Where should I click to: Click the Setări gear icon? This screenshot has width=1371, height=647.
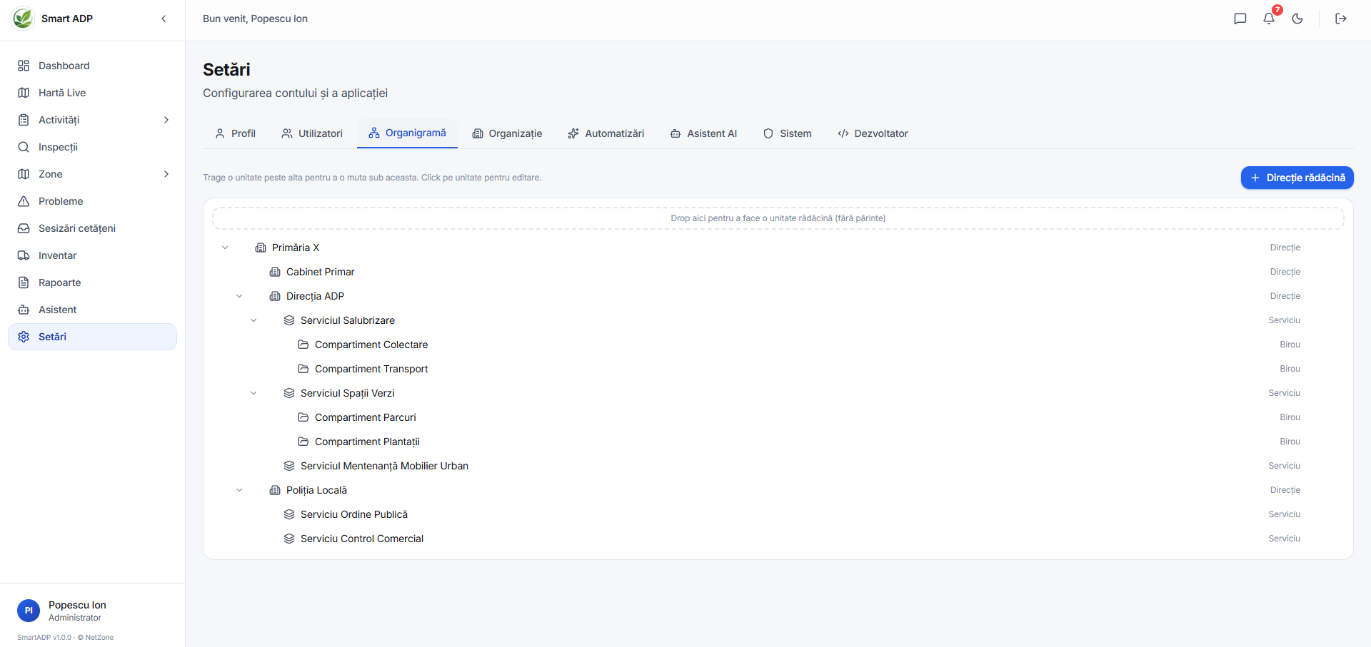coord(24,337)
